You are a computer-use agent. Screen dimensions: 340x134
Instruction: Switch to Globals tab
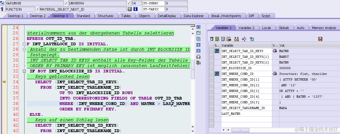point(284,28)
